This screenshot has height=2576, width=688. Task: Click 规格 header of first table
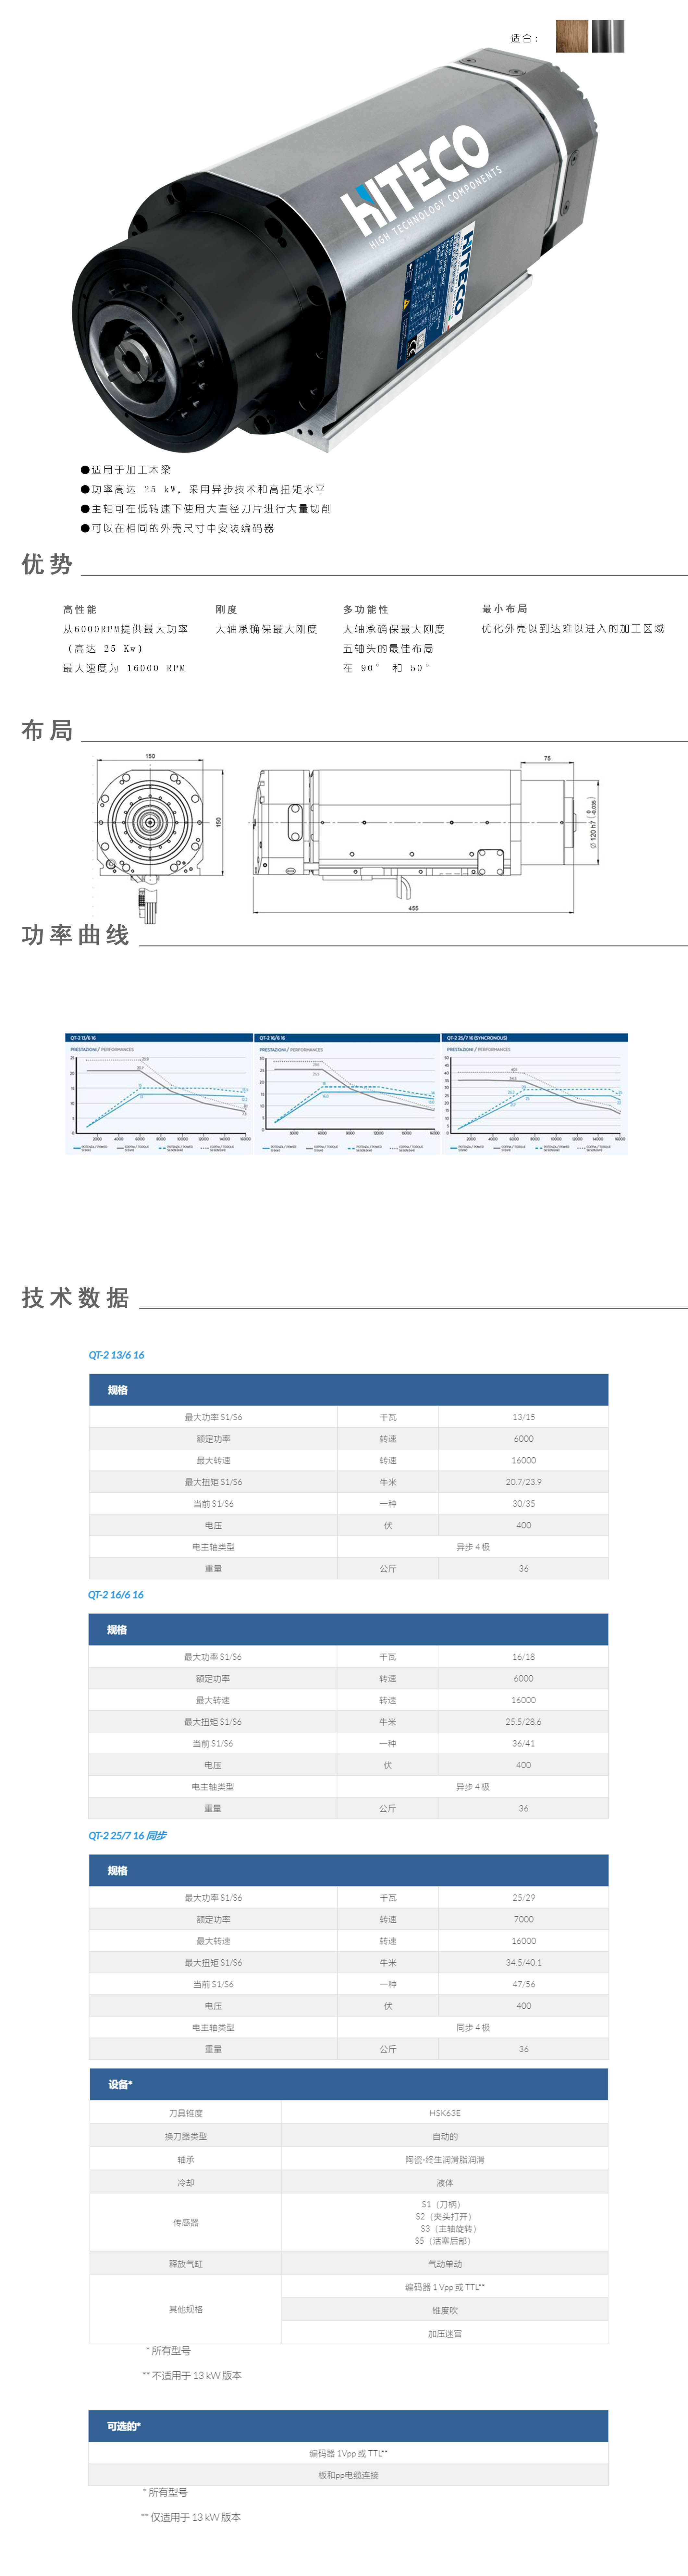point(118,1390)
